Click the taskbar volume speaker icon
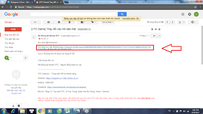 tap(185, 111)
